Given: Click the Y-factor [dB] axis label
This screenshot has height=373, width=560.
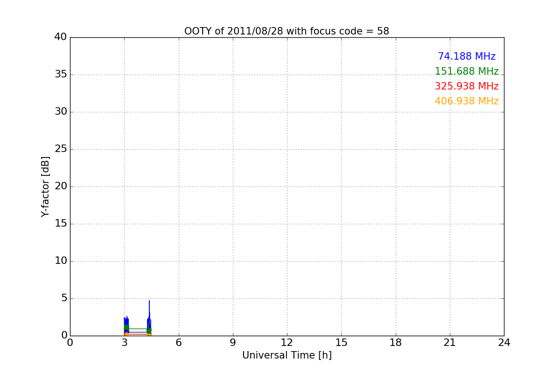Looking at the screenshot, I should click(x=45, y=186).
